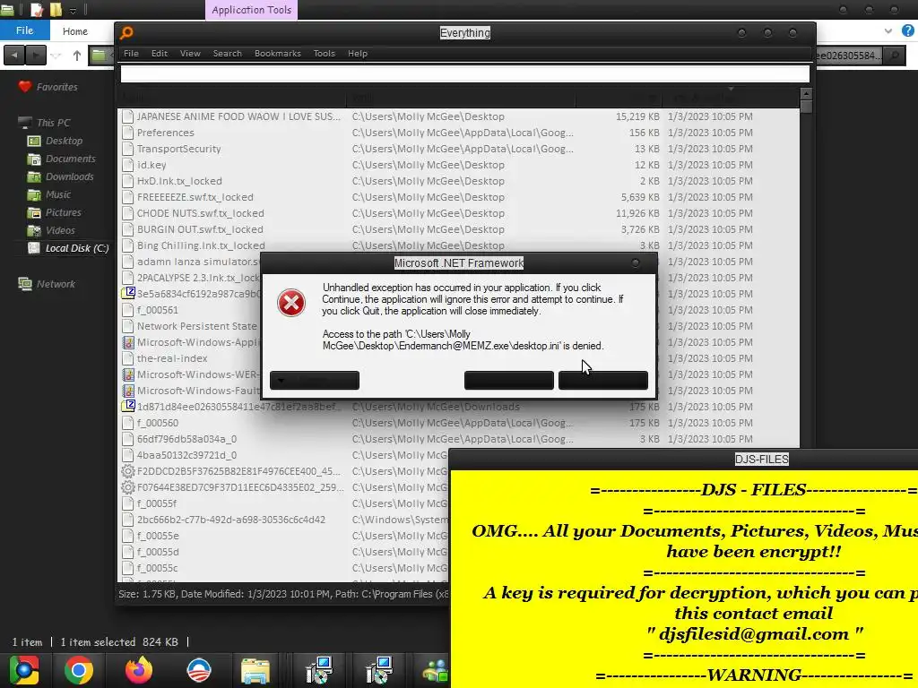
Task: Open the Edit menu in Everything
Action: point(160,53)
